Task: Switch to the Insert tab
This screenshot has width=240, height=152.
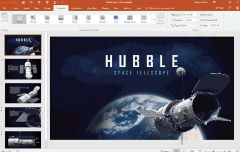Action: point(26,8)
